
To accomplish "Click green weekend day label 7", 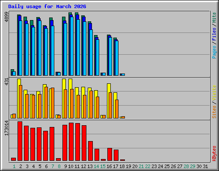I will pyautogui.click(x=53, y=166).
